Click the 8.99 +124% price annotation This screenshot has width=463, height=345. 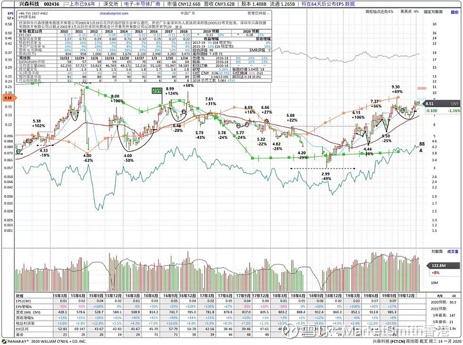pos(171,91)
